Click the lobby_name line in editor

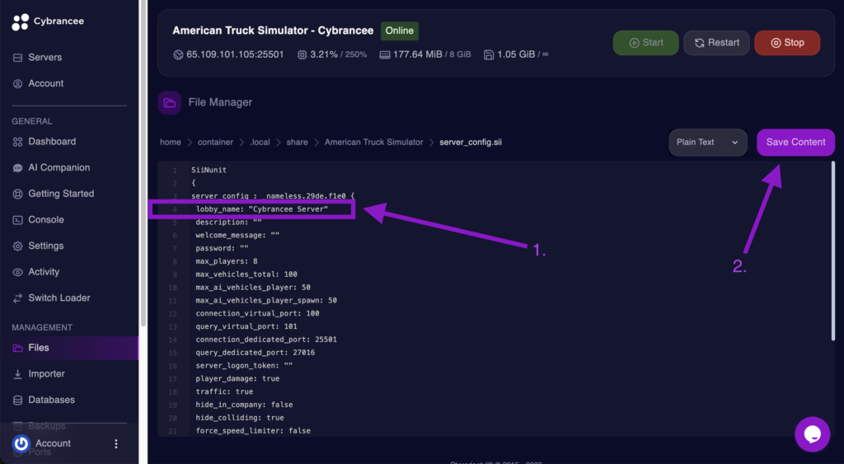(x=261, y=209)
